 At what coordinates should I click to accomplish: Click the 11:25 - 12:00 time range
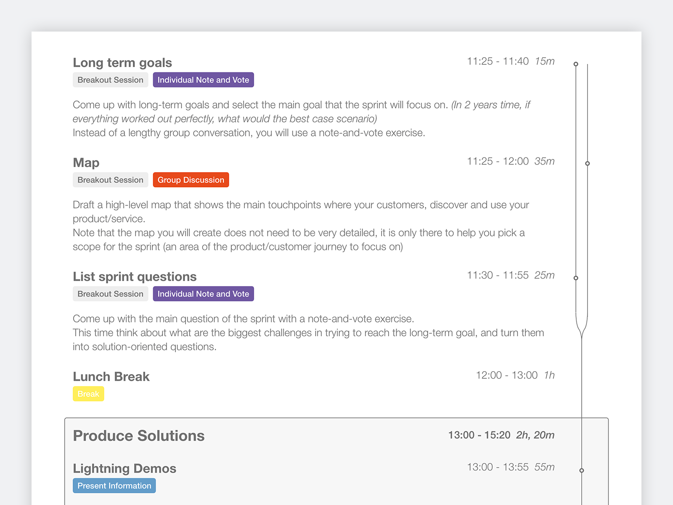(x=498, y=161)
